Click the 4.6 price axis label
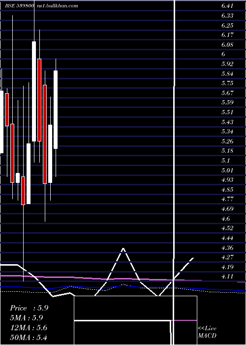Viewport: 246px width, 345px height. tap(225, 218)
